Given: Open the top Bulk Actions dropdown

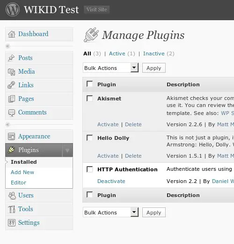Looking at the screenshot, I should tap(110, 68).
